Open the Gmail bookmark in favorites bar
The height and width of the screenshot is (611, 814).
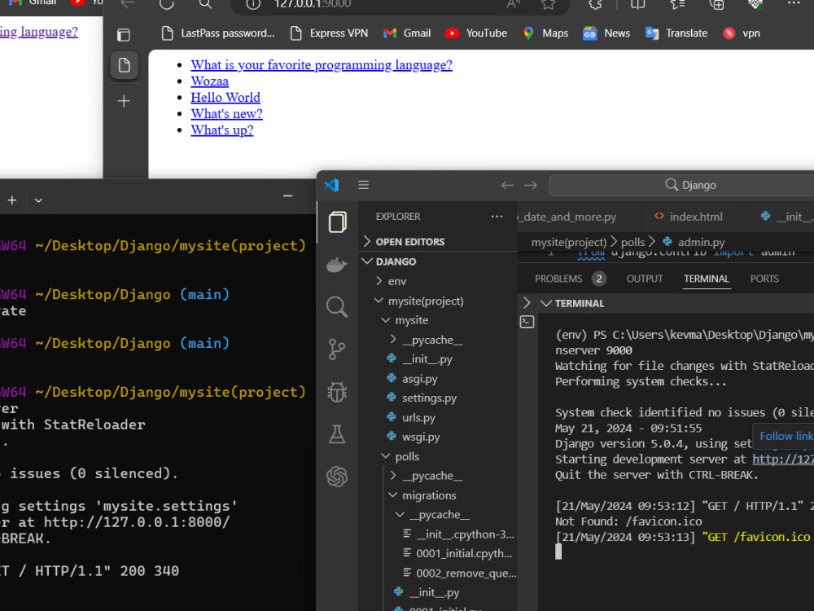(407, 33)
